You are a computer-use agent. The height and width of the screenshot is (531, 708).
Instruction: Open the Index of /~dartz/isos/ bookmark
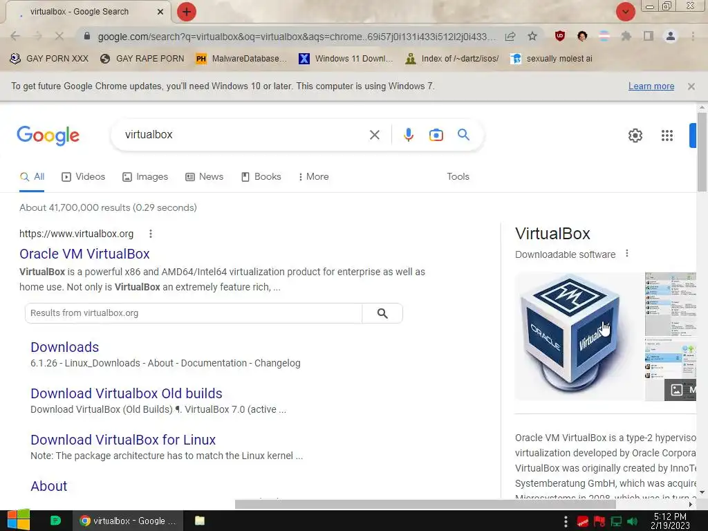tap(452, 59)
